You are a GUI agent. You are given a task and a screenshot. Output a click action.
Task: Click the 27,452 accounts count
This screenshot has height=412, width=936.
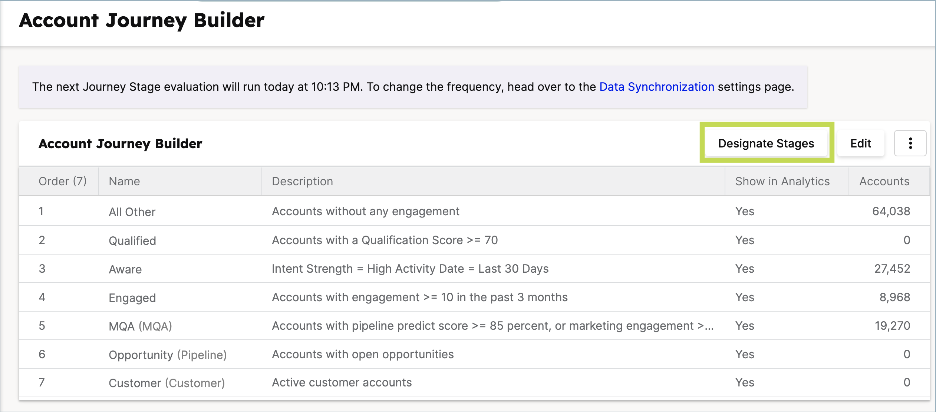coord(892,269)
